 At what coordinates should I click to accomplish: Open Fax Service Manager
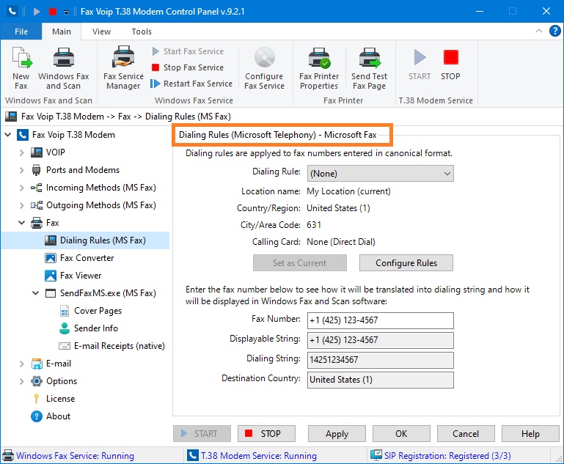click(x=123, y=68)
